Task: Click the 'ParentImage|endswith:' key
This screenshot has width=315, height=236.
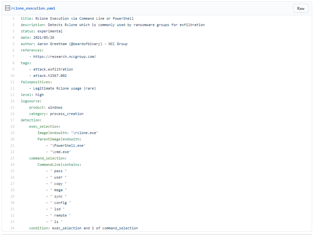Action: (x=59, y=139)
